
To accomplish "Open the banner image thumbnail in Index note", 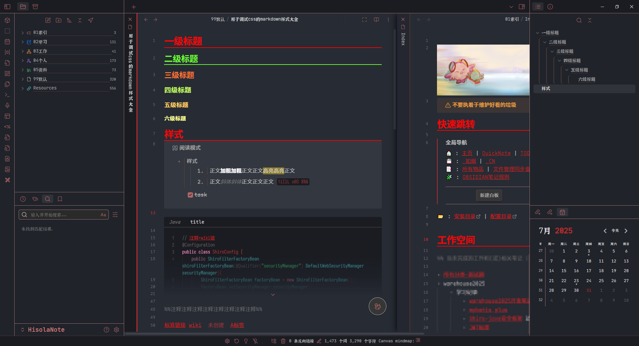I will pos(483,70).
